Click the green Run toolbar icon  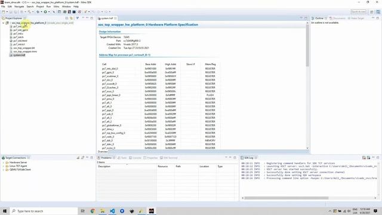point(45,12)
